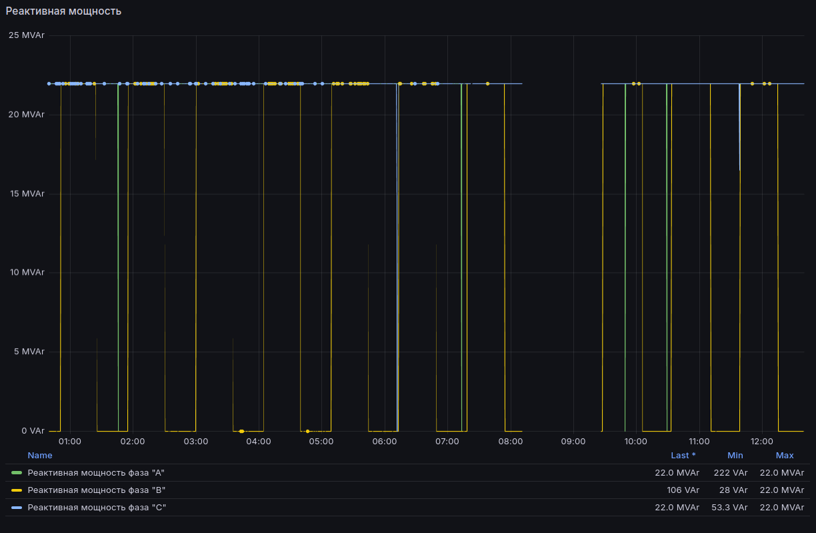816x533 pixels.
Task: Click the blue color swatch for phase "C"
Action: [17, 508]
